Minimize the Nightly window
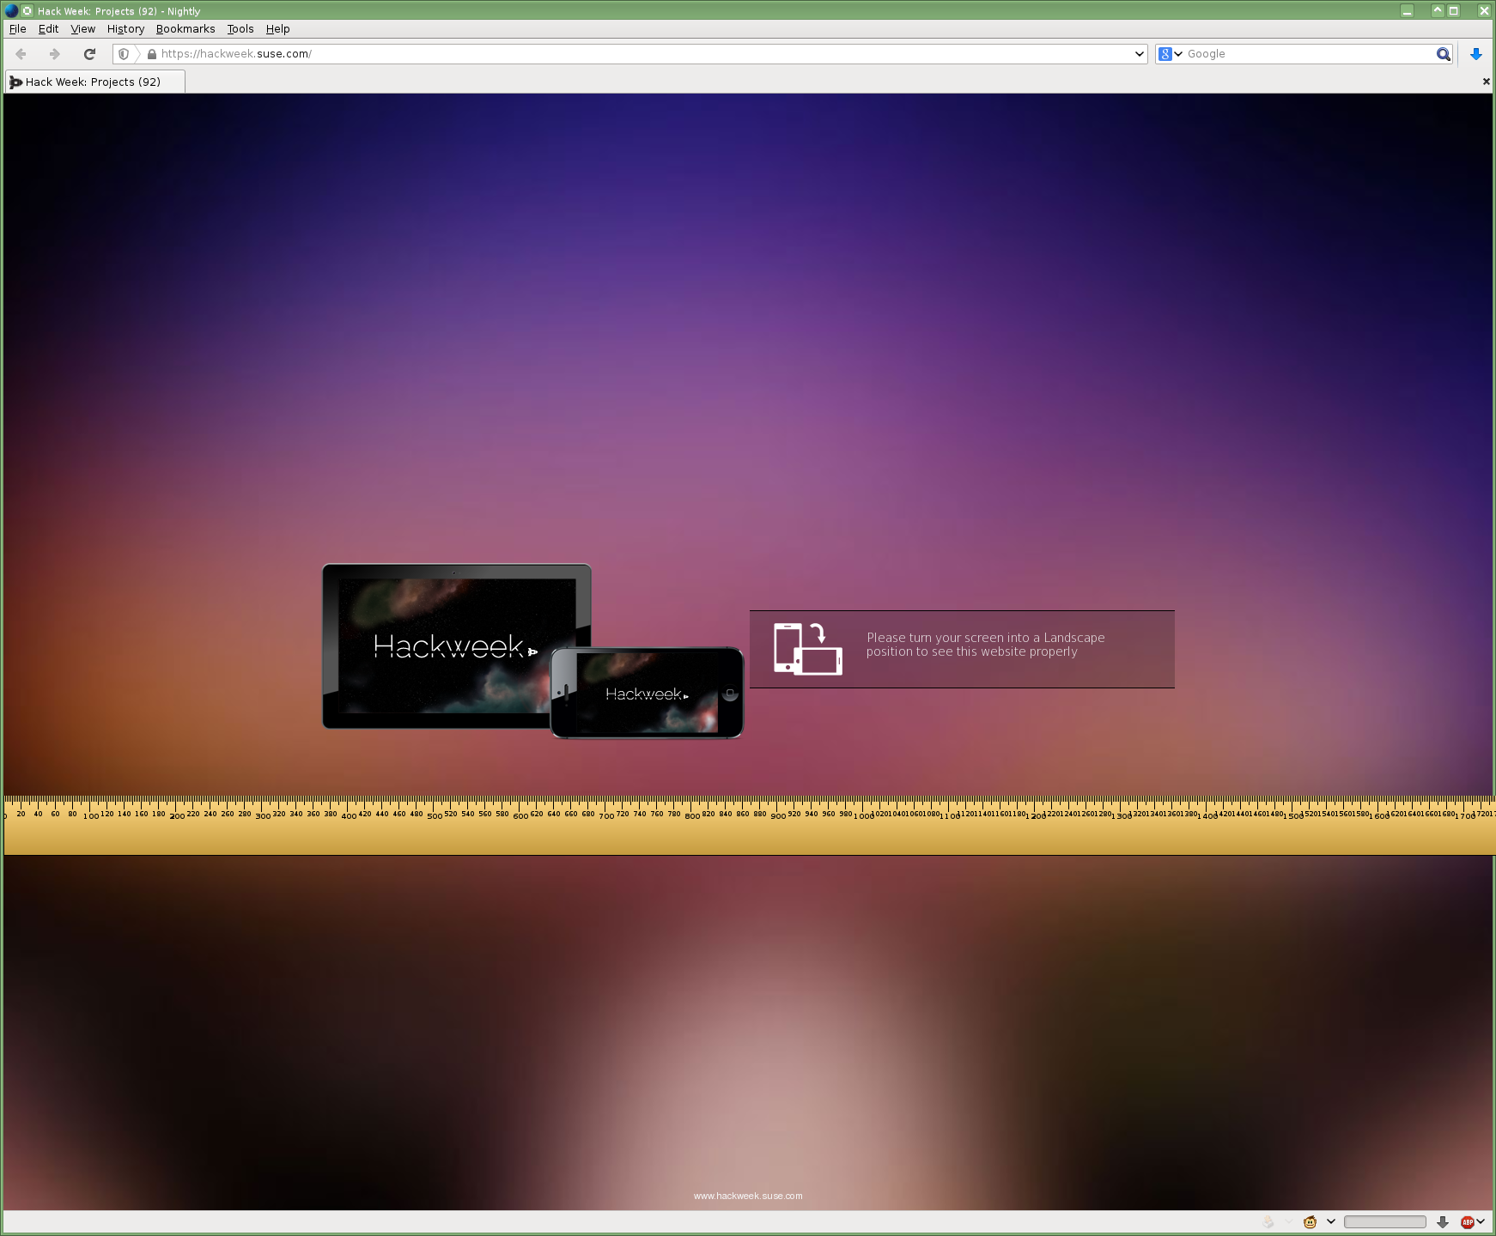The image size is (1496, 1236). 1407,11
